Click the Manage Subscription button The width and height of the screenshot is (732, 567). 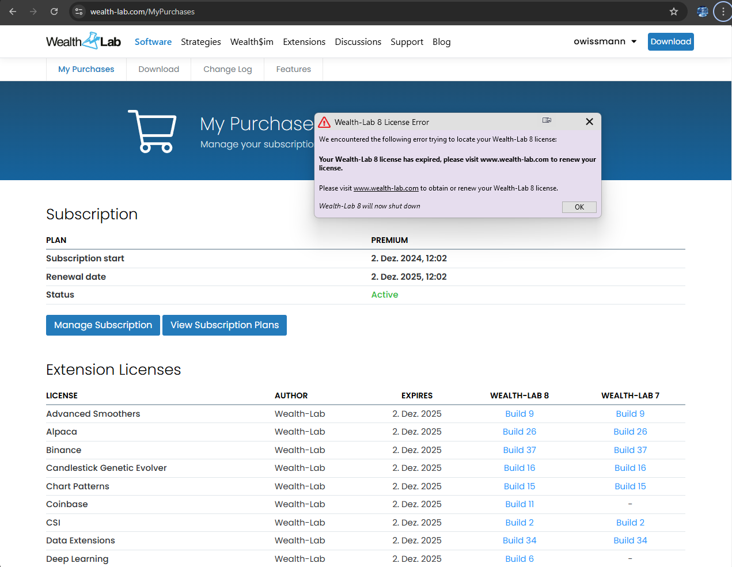103,325
